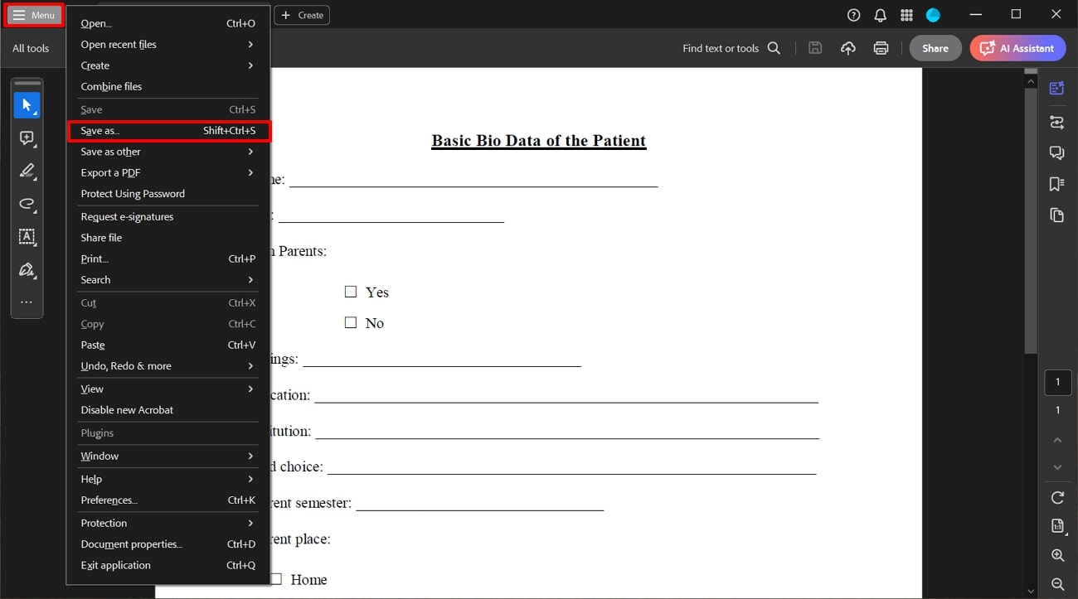Click the search magnifier icon
The image size is (1078, 599).
774,48
